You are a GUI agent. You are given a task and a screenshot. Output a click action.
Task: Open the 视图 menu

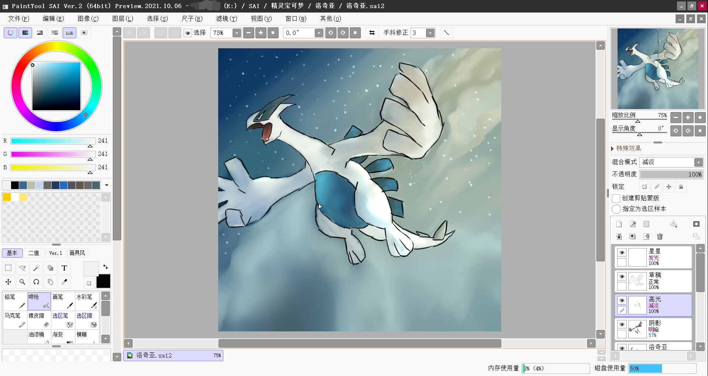[261, 18]
